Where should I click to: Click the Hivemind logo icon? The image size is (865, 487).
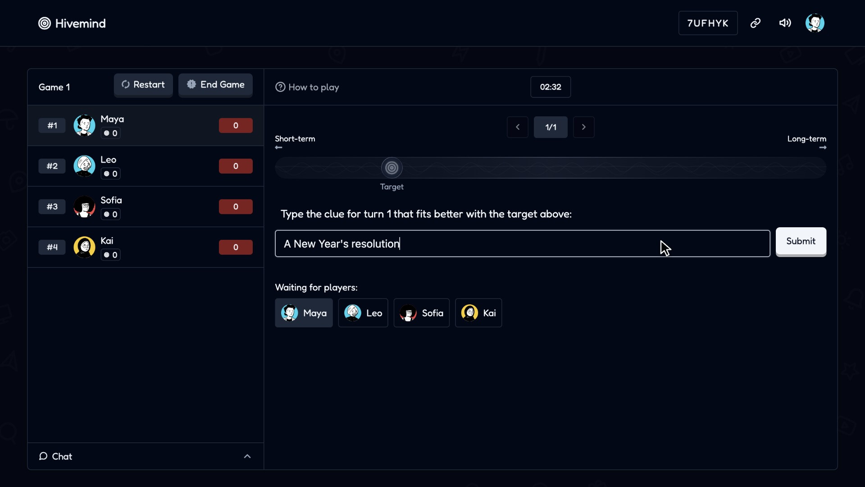point(45,23)
